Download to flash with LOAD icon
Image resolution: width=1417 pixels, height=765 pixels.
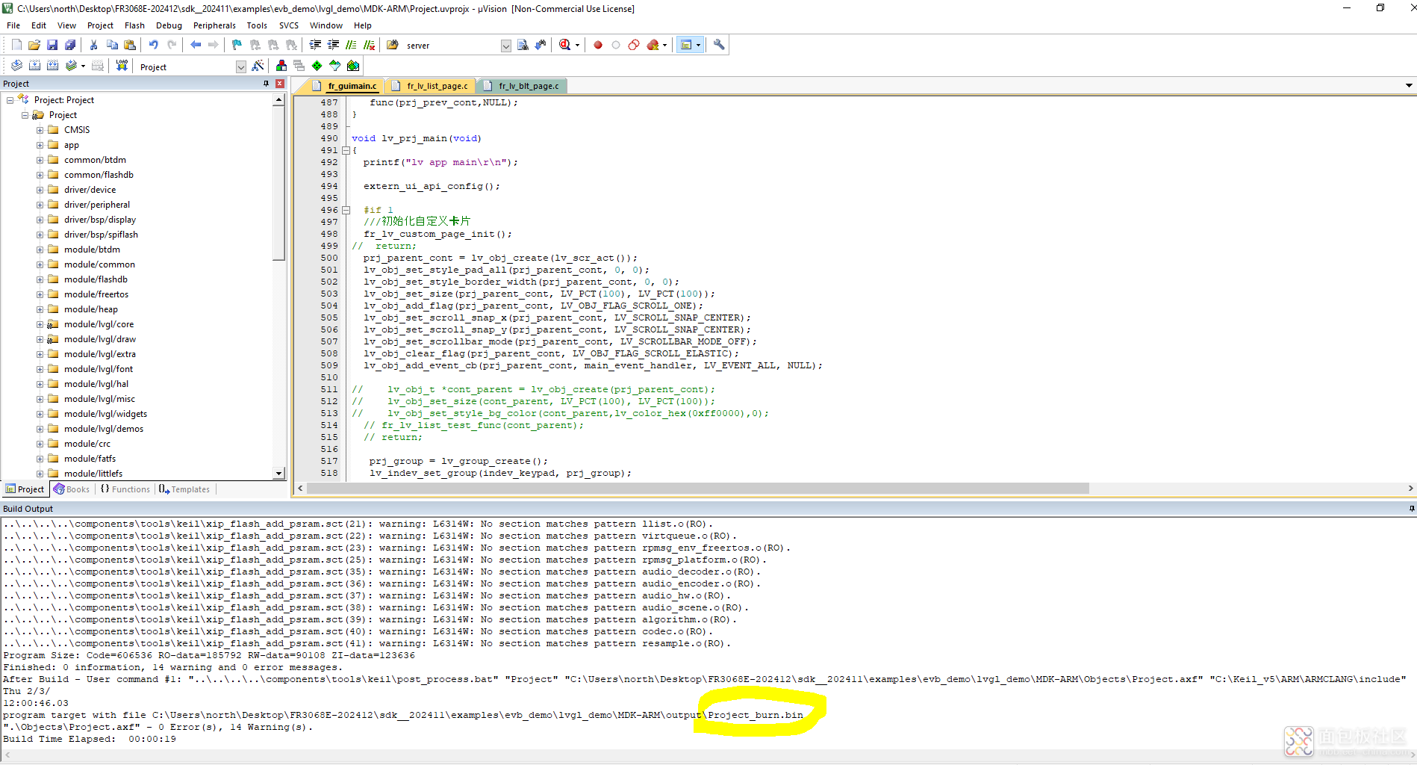(122, 66)
